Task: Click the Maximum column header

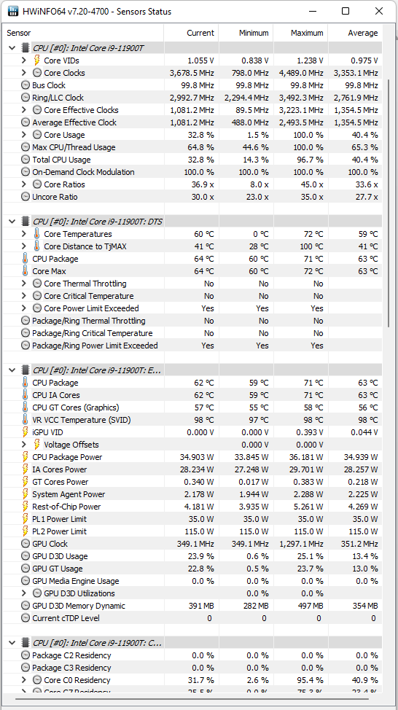Action: (300, 33)
